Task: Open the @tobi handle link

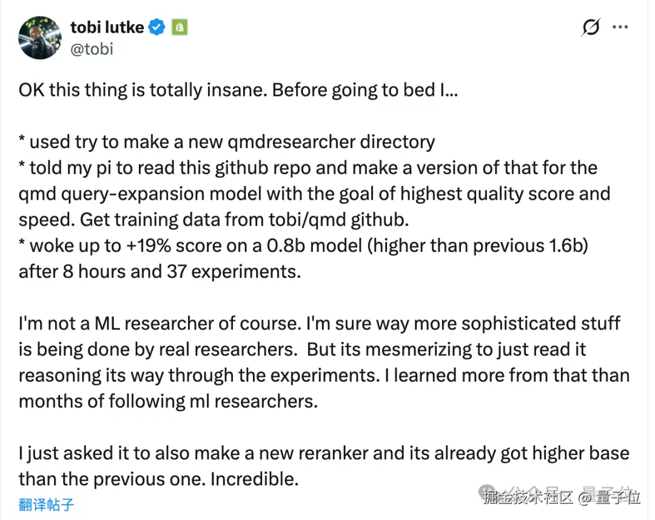Action: [x=92, y=49]
